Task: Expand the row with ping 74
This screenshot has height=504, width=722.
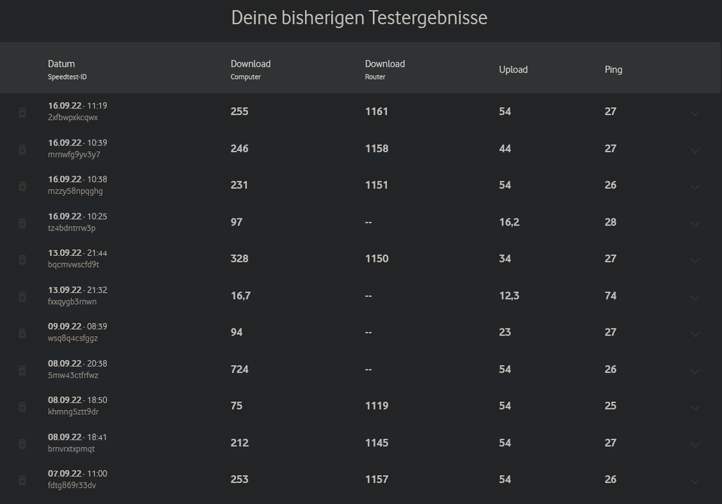Action: click(x=695, y=298)
